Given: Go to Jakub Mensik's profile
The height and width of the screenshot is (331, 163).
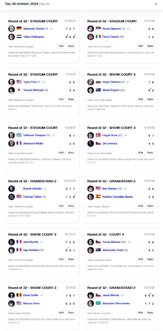Looking at the screenshot, I should coord(111,295).
